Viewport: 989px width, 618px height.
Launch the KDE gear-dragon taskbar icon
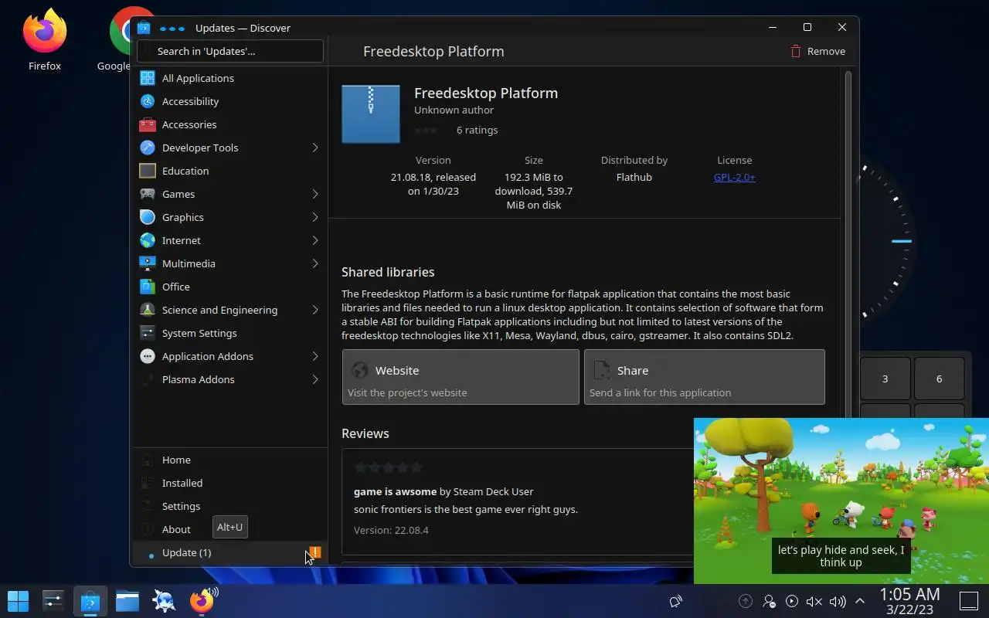click(164, 600)
